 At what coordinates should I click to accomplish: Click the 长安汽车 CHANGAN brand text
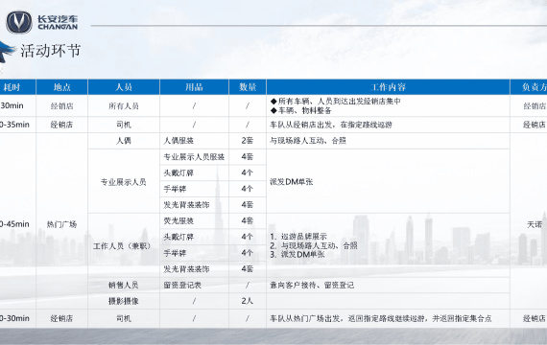pyautogui.click(x=58, y=22)
